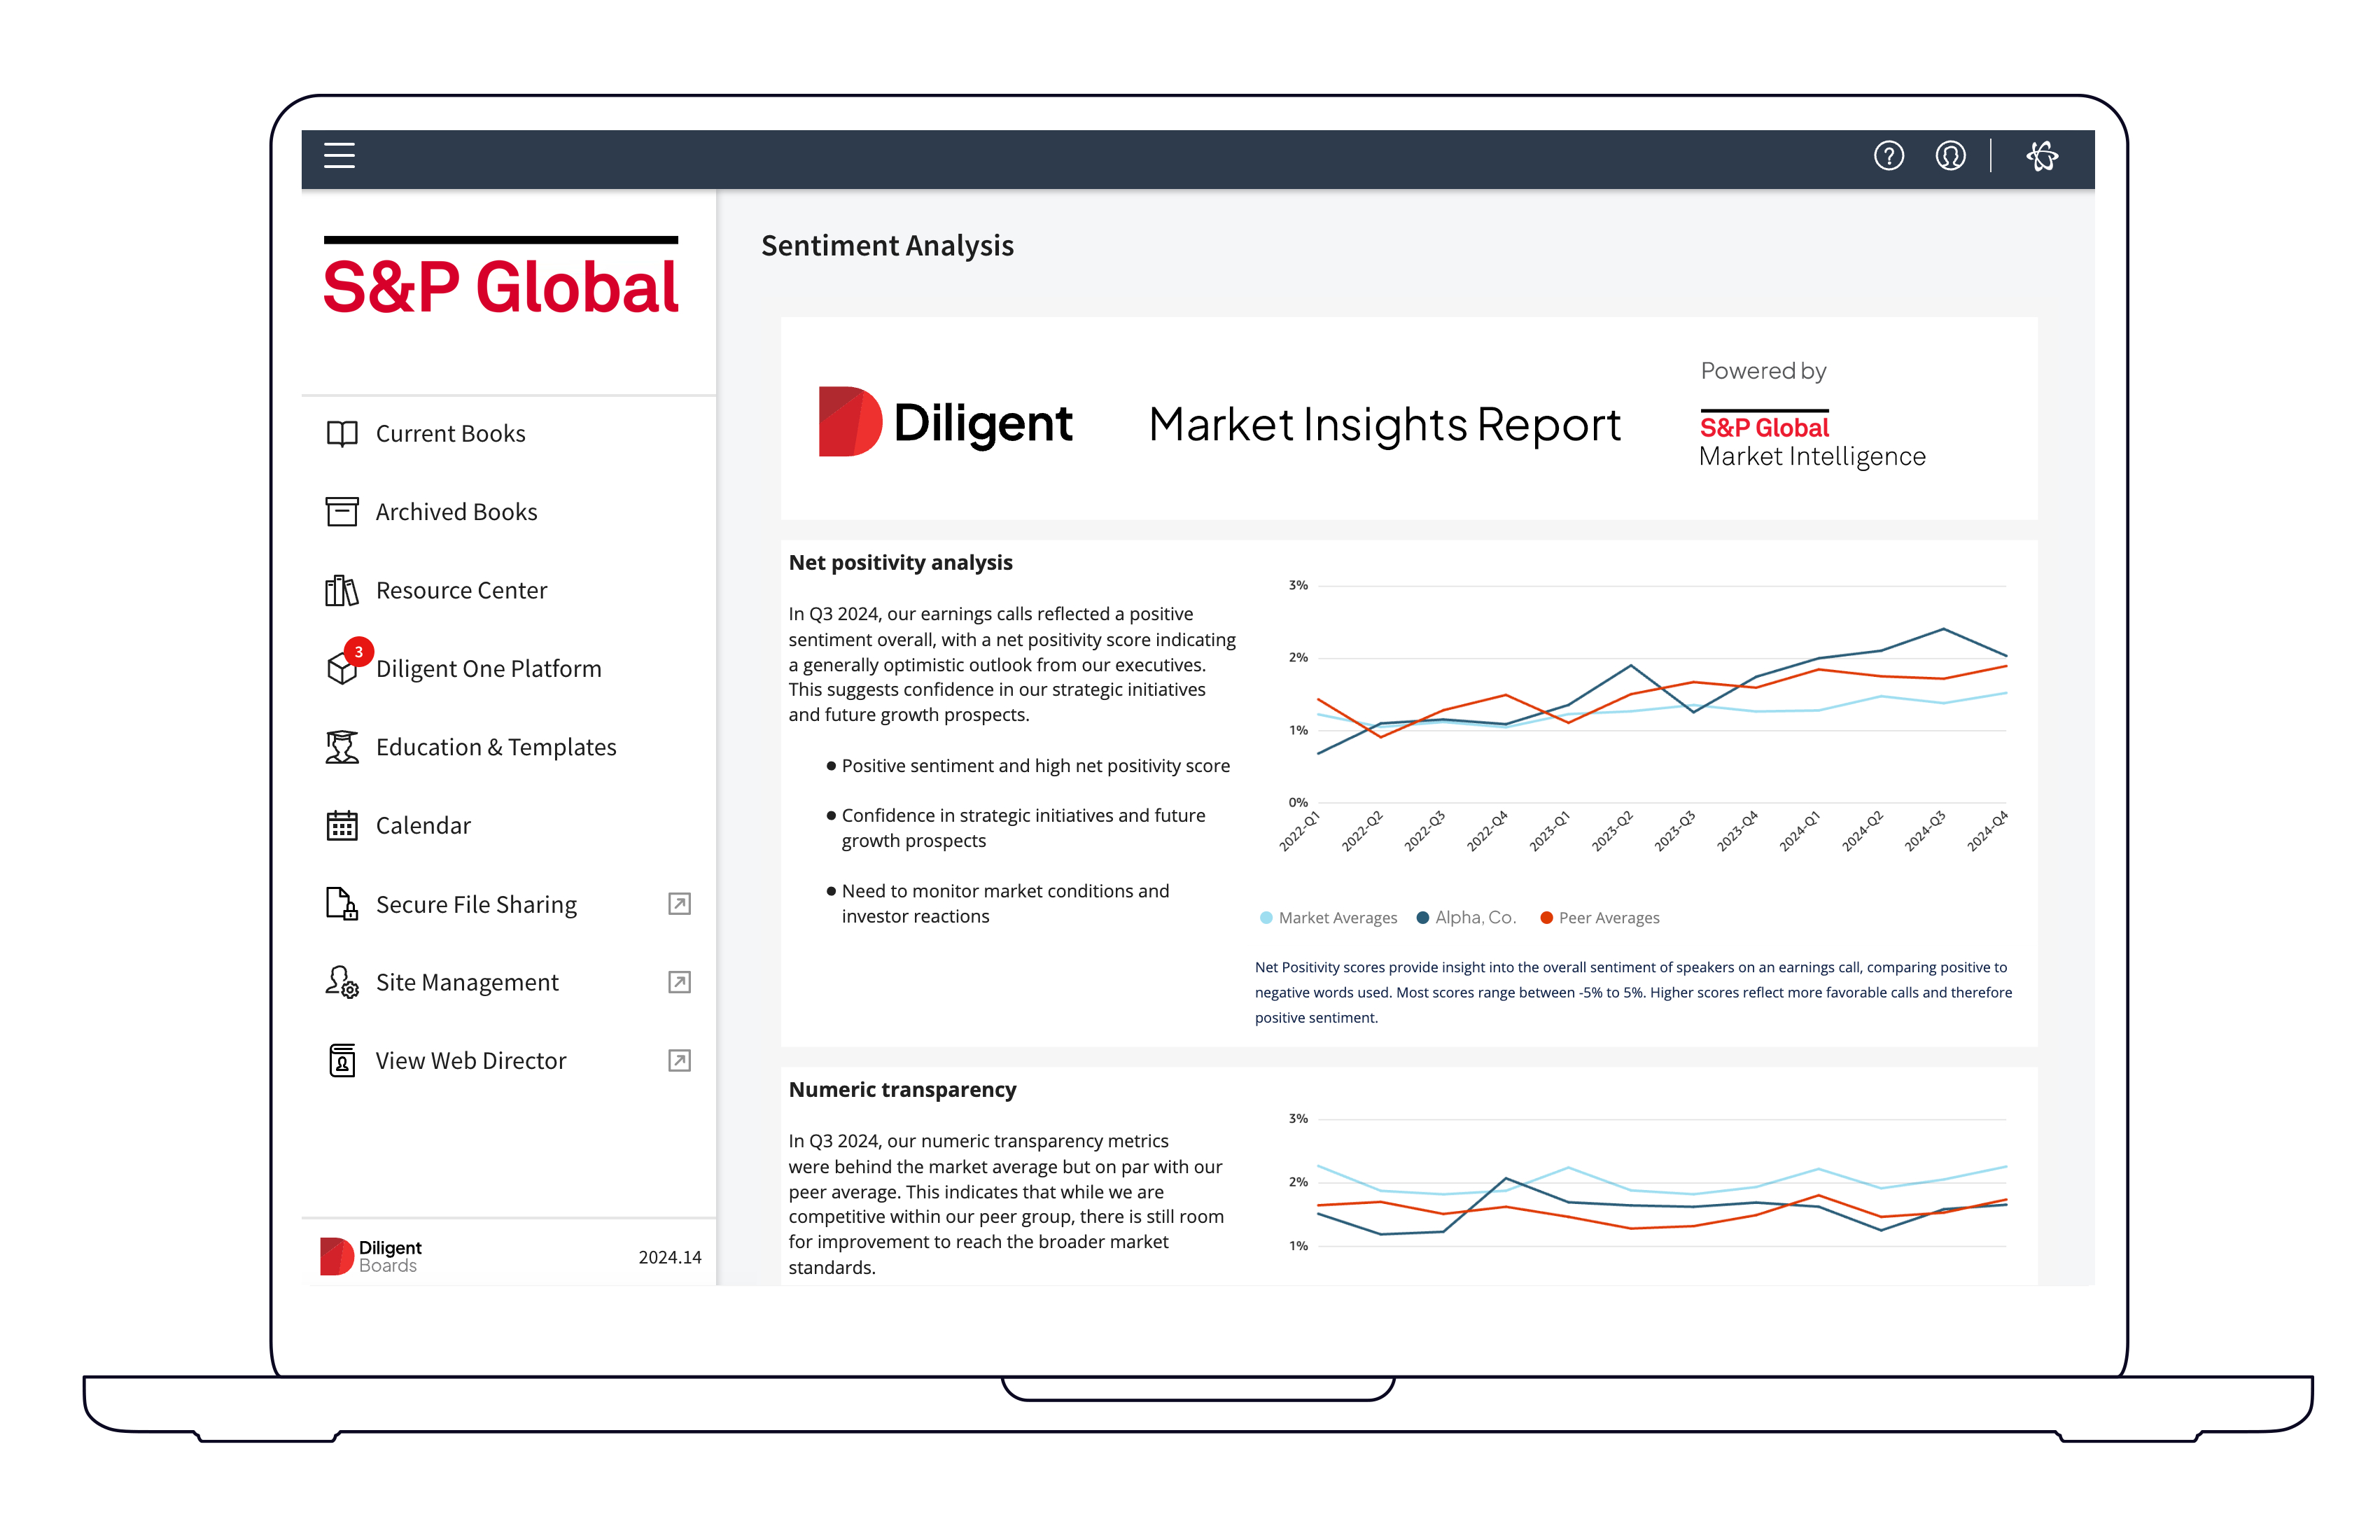Screen dimensions: 2380x1540
Task: Click the AI sparkle icon in header
Action: coord(2042,156)
